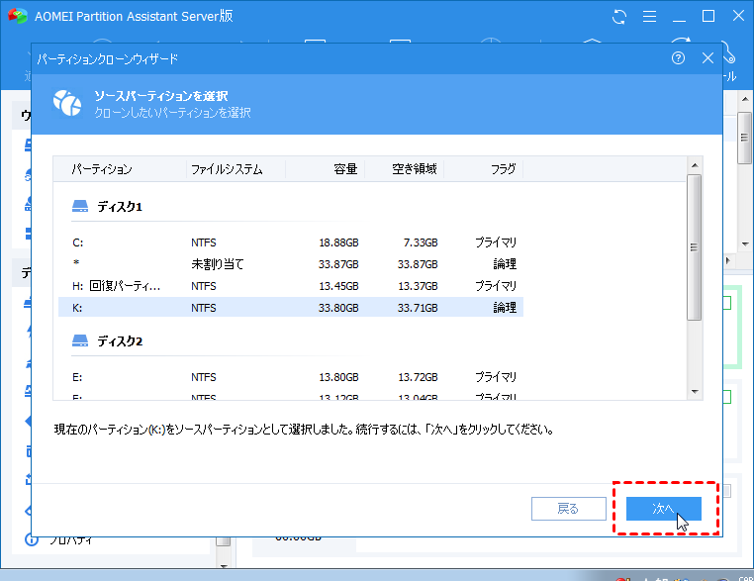Select the E: partition row in ディスク2
Viewport: 754px width, 581px height.
pyautogui.click(x=291, y=377)
